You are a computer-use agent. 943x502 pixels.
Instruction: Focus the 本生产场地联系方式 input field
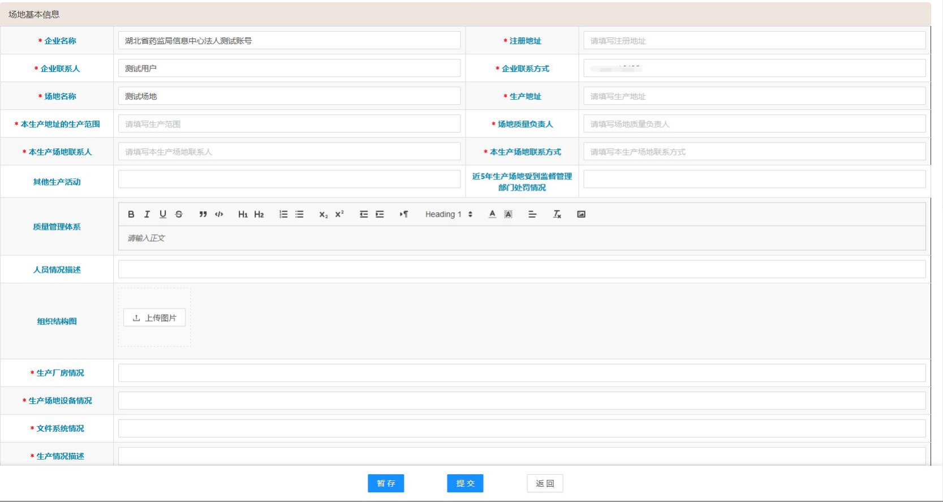[x=755, y=152]
